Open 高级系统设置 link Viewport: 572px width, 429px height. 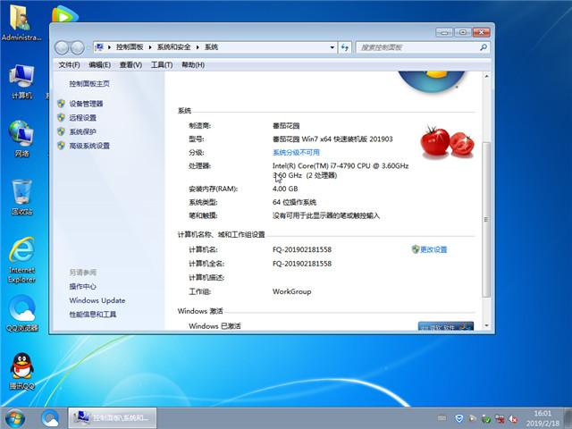click(x=89, y=146)
